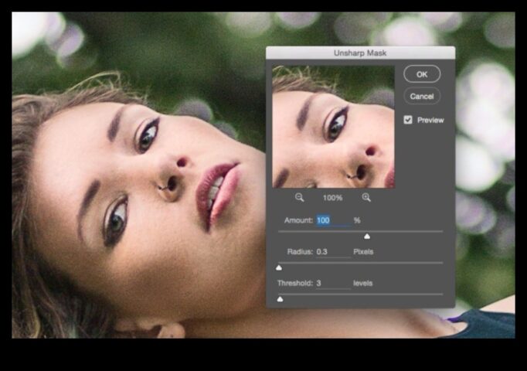Viewport: 527px width, 371px height.
Task: Click the Threshold slider handle
Action: [x=280, y=299]
